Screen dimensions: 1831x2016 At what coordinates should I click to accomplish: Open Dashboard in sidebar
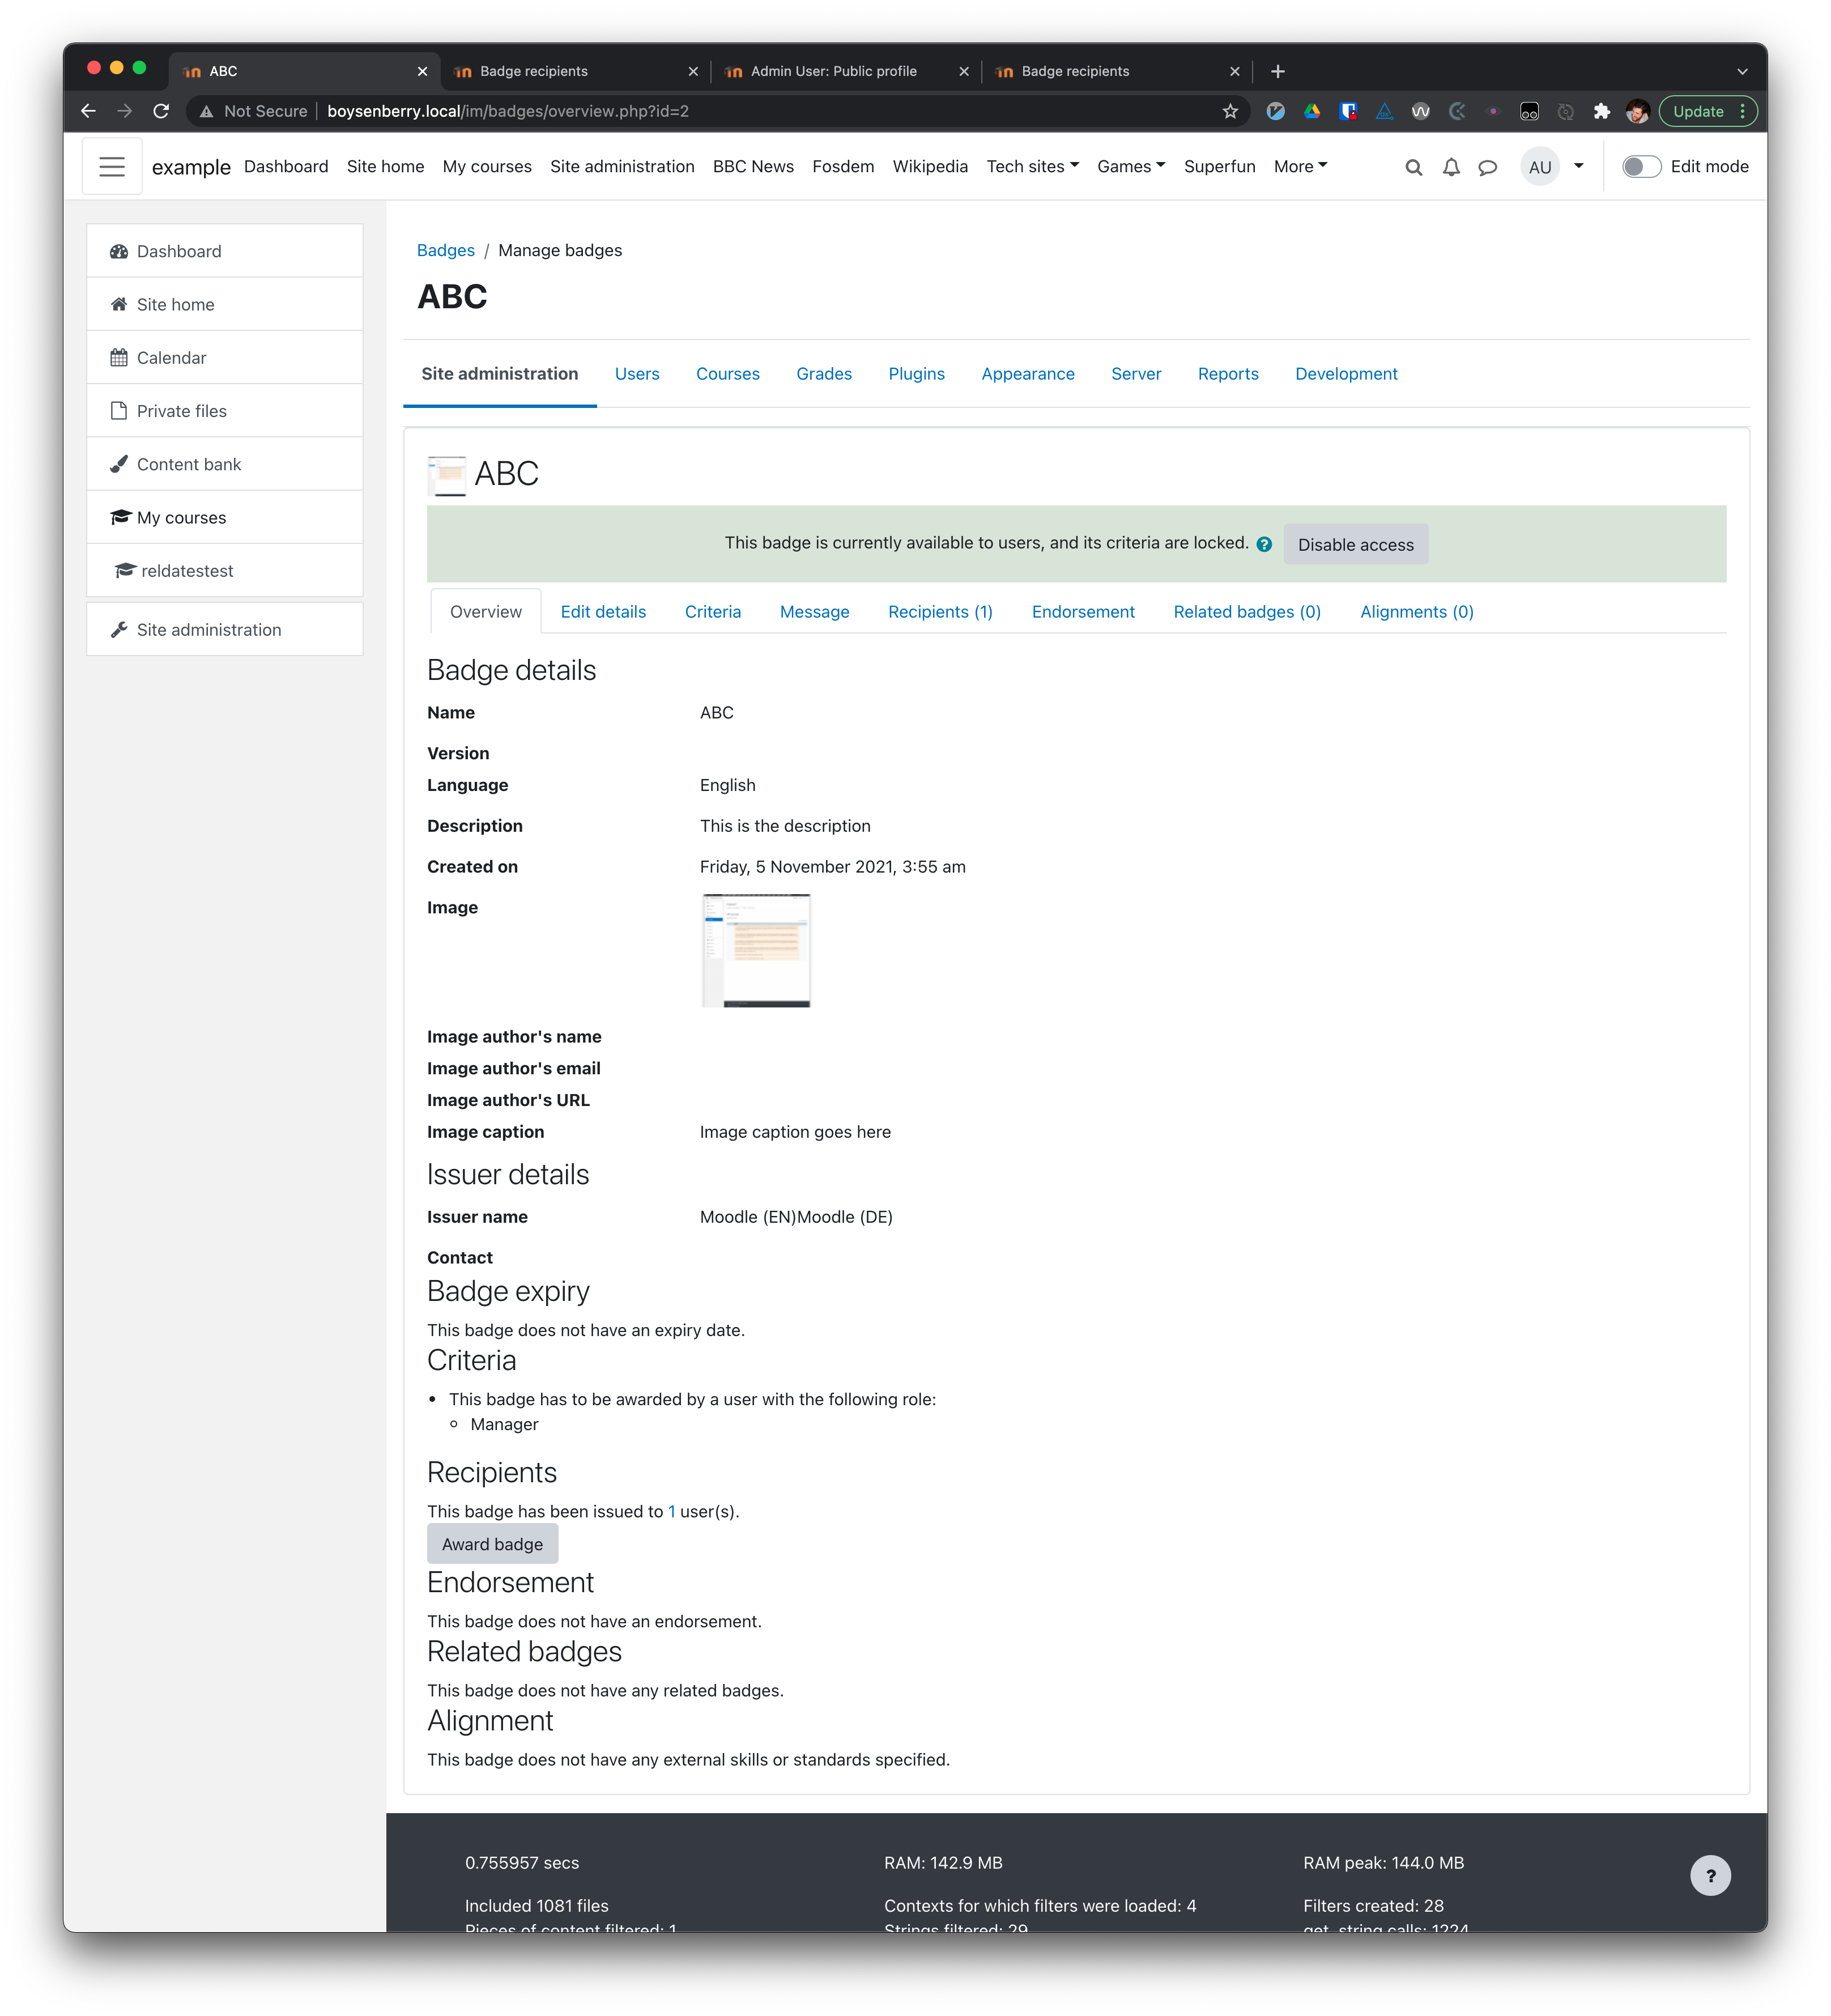pyautogui.click(x=225, y=251)
